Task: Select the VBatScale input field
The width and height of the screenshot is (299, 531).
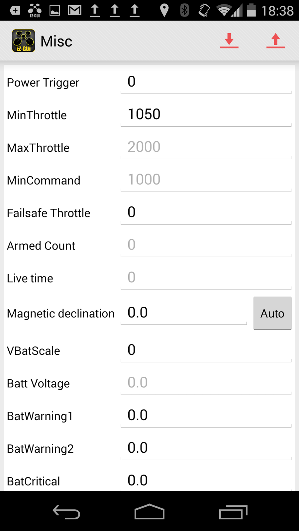Action: coord(206,351)
